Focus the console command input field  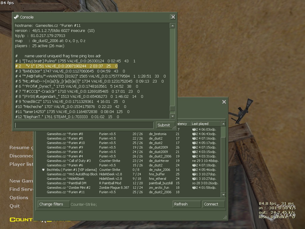[84, 125]
